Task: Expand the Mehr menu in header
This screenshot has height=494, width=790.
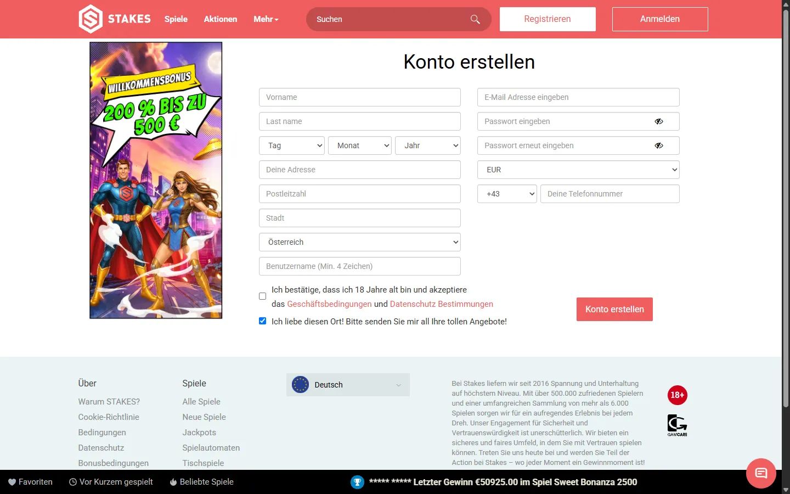Action: click(x=266, y=19)
